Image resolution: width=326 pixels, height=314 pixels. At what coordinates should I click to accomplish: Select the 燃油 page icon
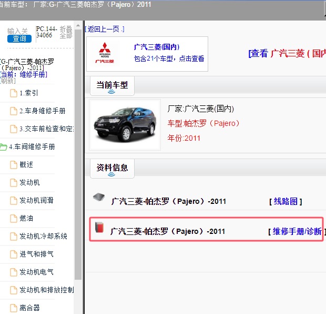coord(14,219)
